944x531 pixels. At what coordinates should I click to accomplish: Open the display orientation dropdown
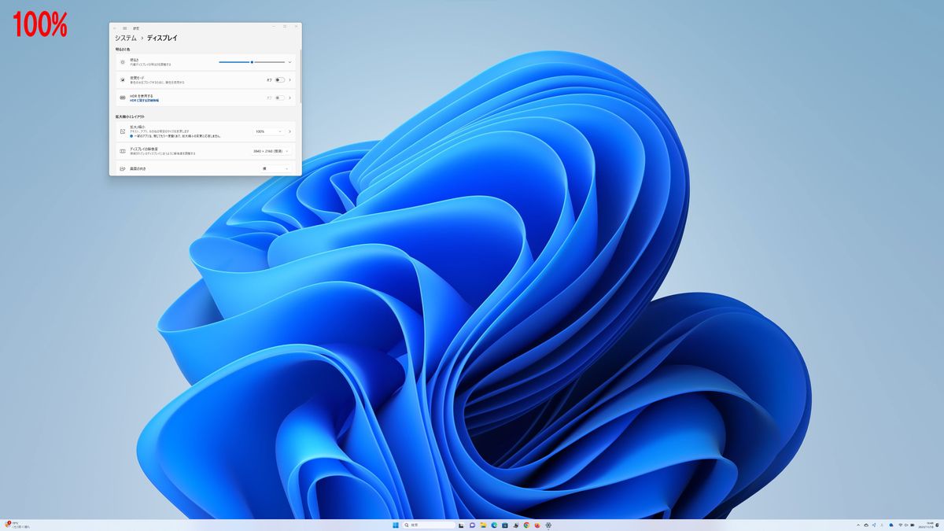coord(275,168)
